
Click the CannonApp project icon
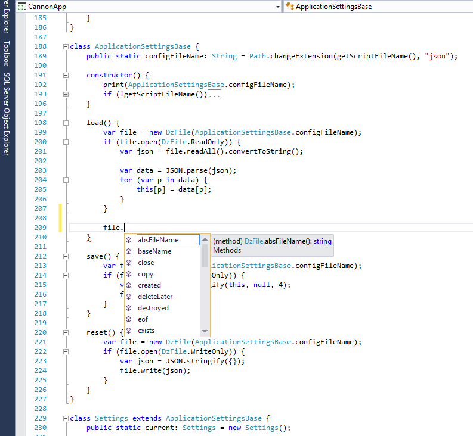pos(21,7)
